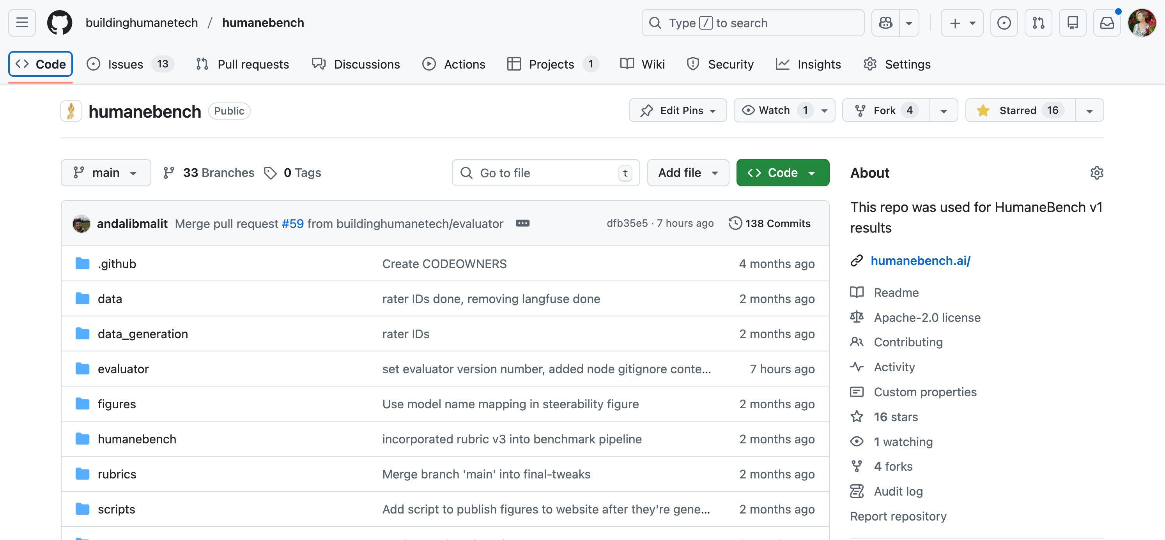Open the humanebench.ai website link

pos(920,261)
